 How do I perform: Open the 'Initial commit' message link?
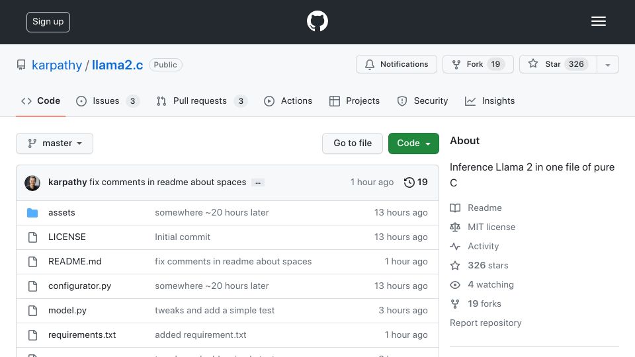click(x=183, y=237)
